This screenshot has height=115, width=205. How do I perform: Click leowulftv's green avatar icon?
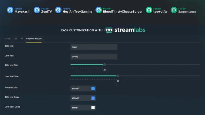(x=149, y=10)
